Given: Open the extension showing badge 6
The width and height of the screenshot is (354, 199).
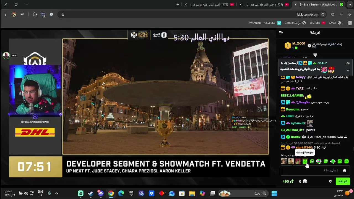Looking at the screenshot, I should (43, 14).
